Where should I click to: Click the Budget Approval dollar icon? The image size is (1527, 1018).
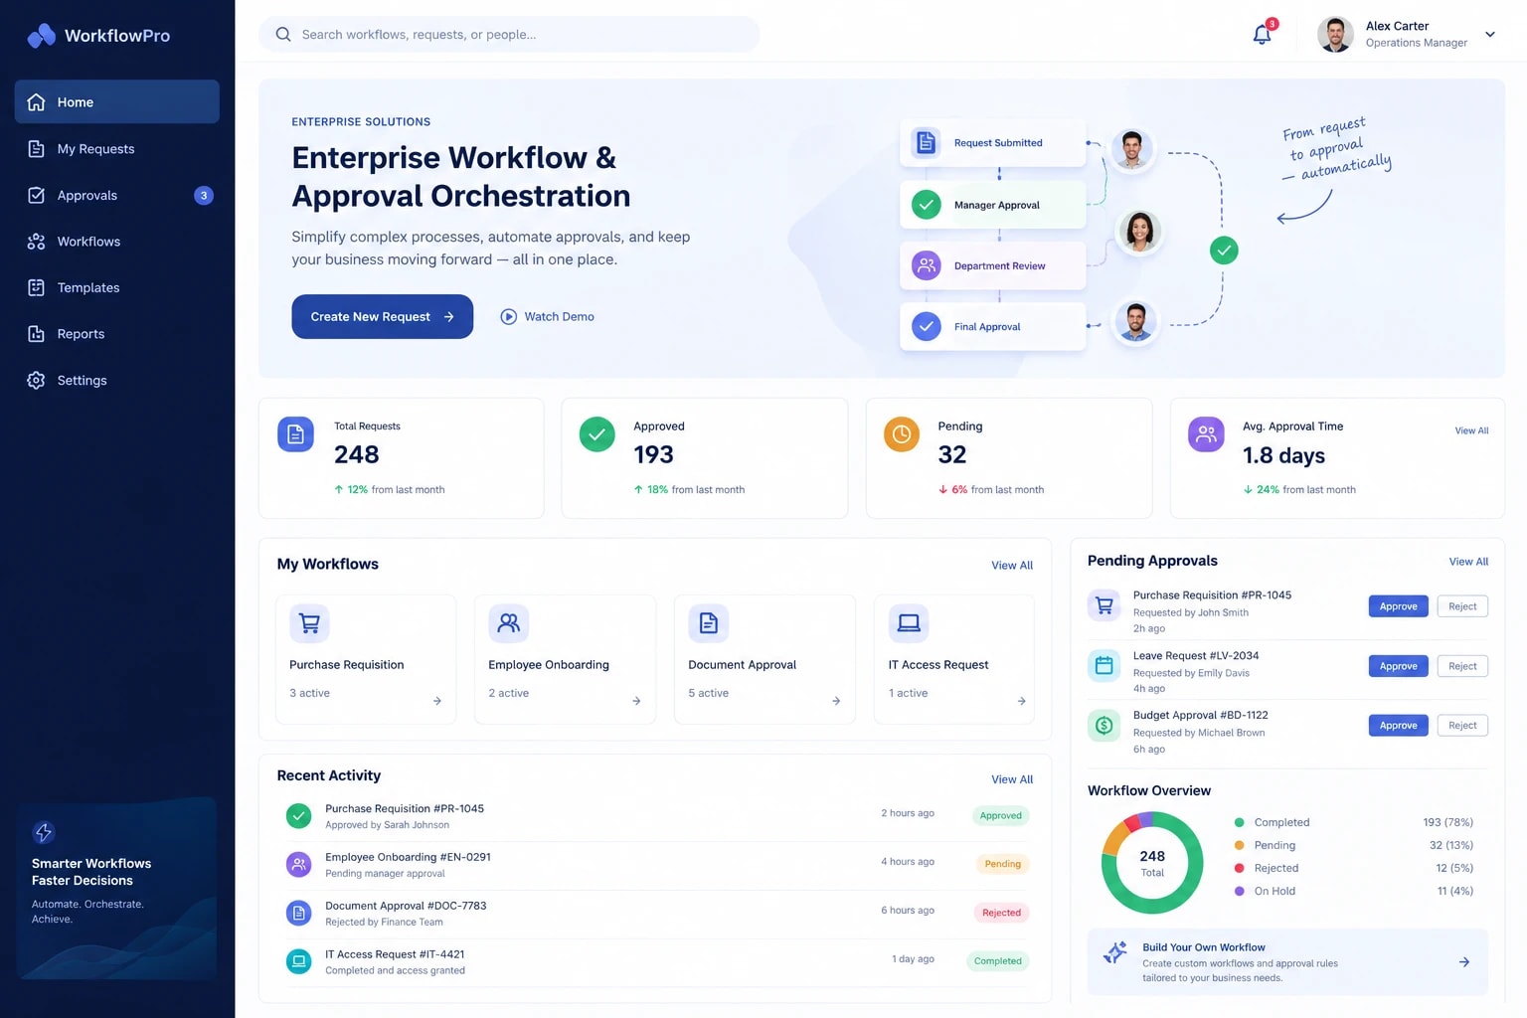1103,726
